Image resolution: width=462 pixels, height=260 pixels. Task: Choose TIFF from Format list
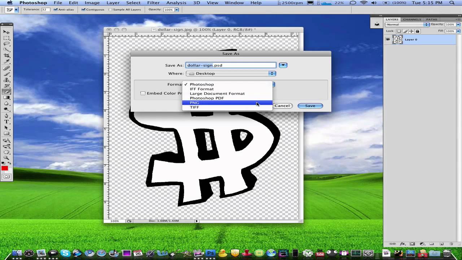(x=227, y=107)
